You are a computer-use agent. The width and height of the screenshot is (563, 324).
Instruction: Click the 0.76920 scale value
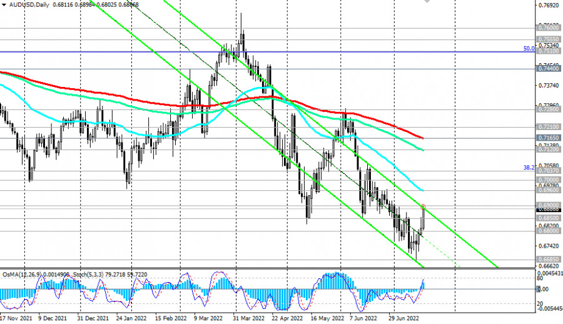pyautogui.click(x=548, y=5)
